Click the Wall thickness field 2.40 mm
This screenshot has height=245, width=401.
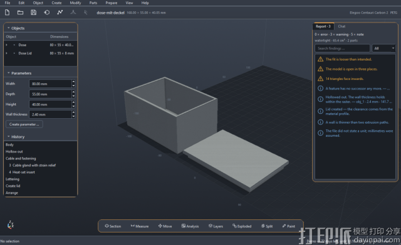tap(50, 114)
